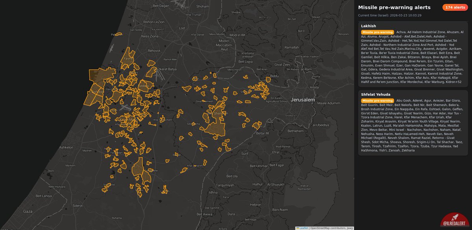Click the Hebron label on the map
This screenshot has width=472, height=230.
pos(255,205)
